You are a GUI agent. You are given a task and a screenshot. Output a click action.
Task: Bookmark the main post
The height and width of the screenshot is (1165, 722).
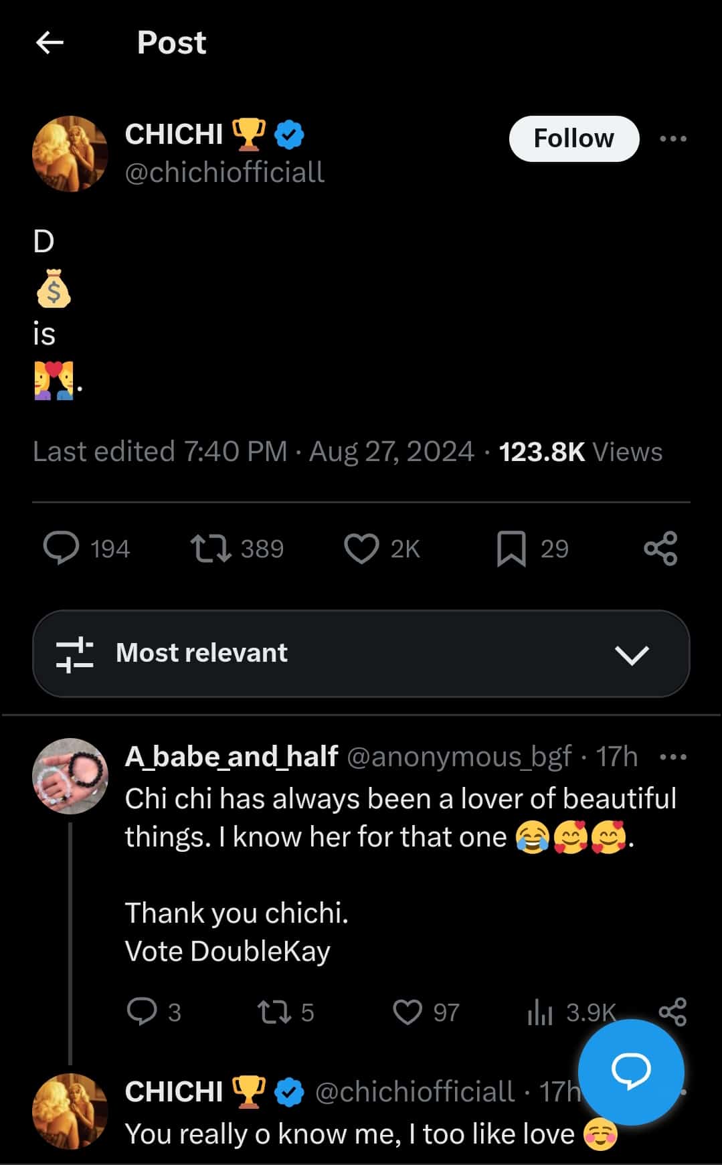pyautogui.click(x=511, y=549)
